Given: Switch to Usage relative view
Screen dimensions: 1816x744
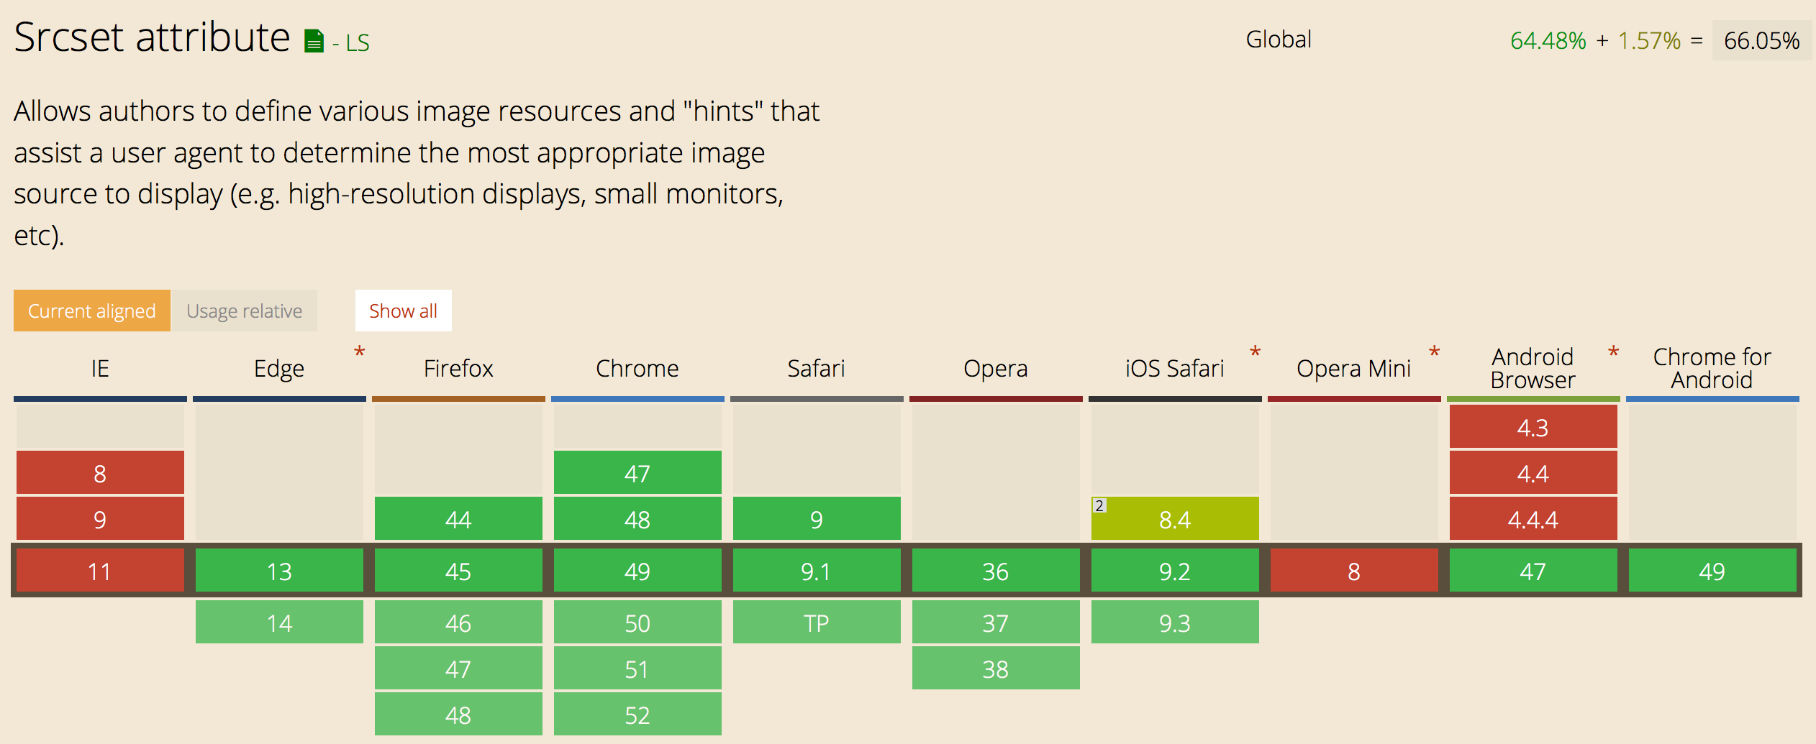Looking at the screenshot, I should 245,311.
